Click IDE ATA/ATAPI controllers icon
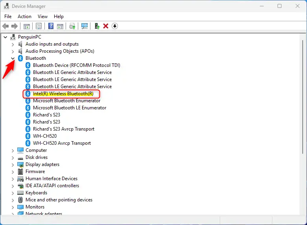This screenshot has width=307, height=225. (20, 186)
